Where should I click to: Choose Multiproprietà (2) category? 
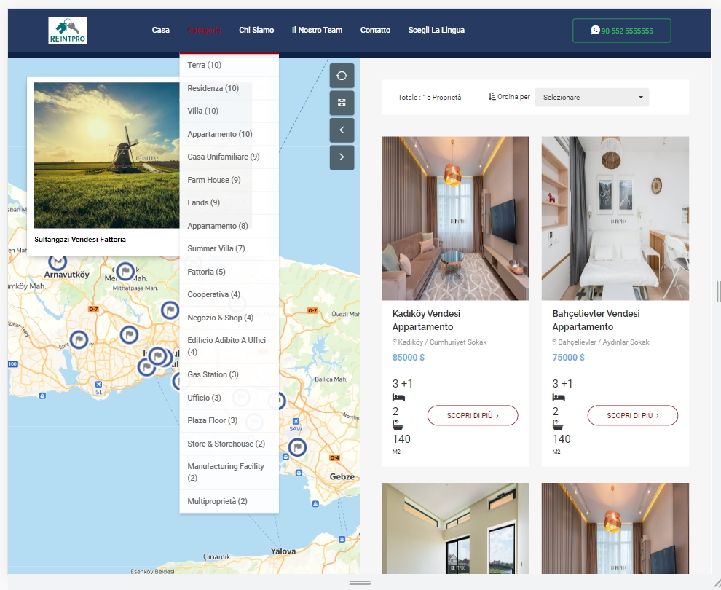(x=229, y=501)
